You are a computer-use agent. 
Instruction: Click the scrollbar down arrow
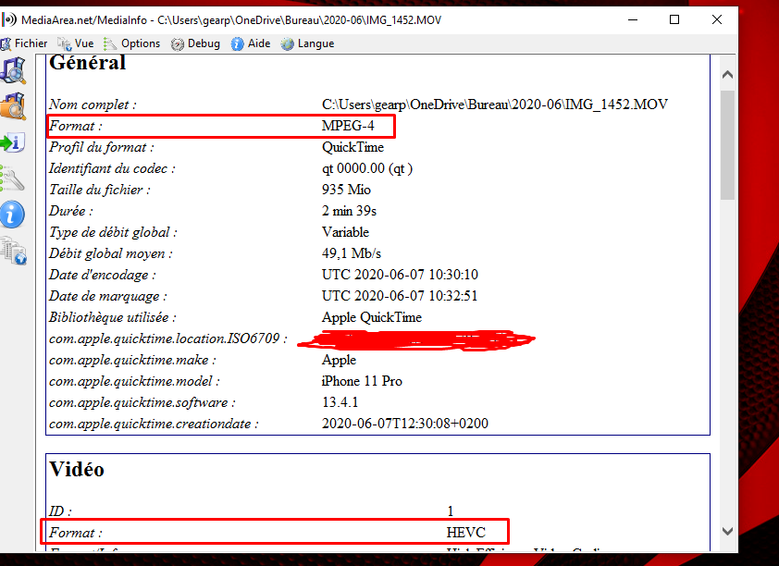click(x=728, y=531)
